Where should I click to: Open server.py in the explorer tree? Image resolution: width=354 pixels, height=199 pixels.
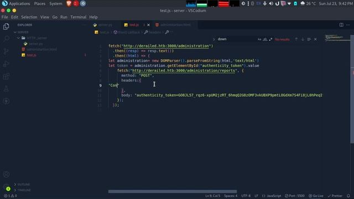(x=36, y=44)
